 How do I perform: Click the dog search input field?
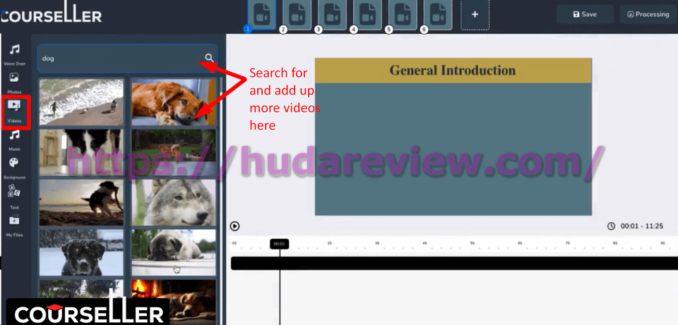tap(120, 59)
